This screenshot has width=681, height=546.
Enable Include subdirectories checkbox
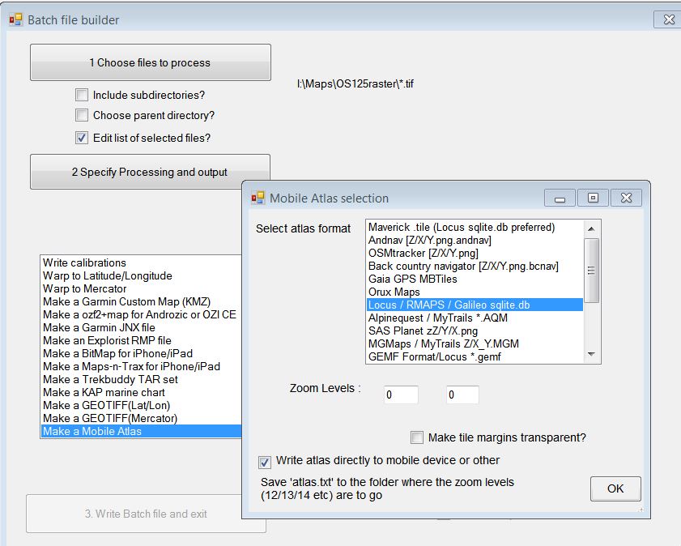[x=82, y=95]
